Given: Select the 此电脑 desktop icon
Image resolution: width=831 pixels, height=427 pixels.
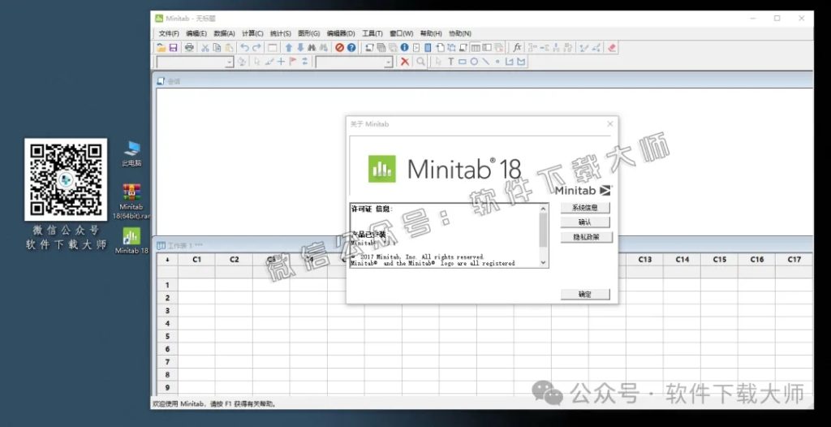Looking at the screenshot, I should (131, 153).
